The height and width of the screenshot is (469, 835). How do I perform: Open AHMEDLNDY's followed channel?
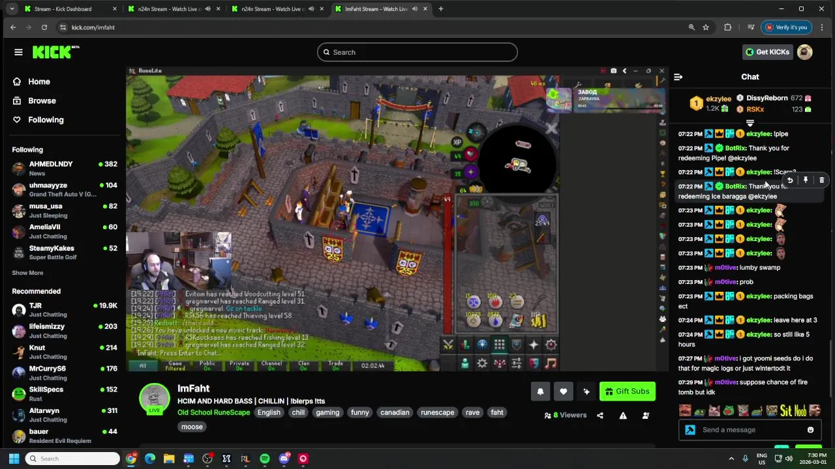tap(65, 168)
